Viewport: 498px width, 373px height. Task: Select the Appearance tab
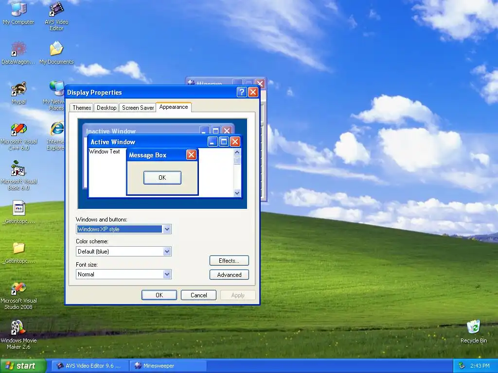click(x=174, y=107)
